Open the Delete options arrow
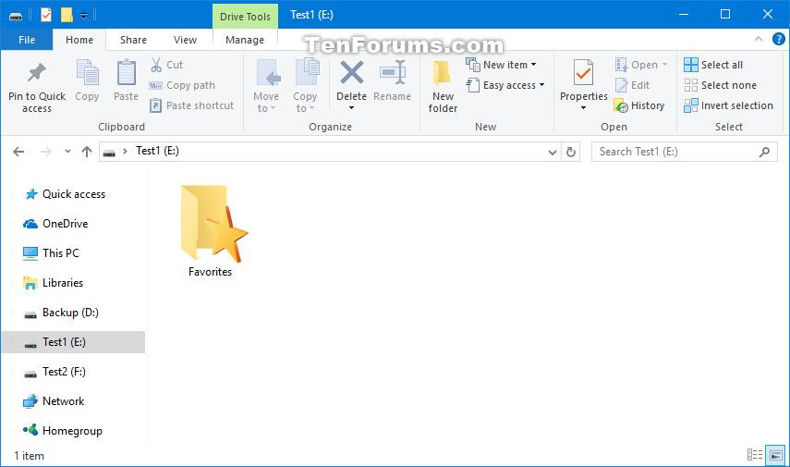 tap(352, 108)
